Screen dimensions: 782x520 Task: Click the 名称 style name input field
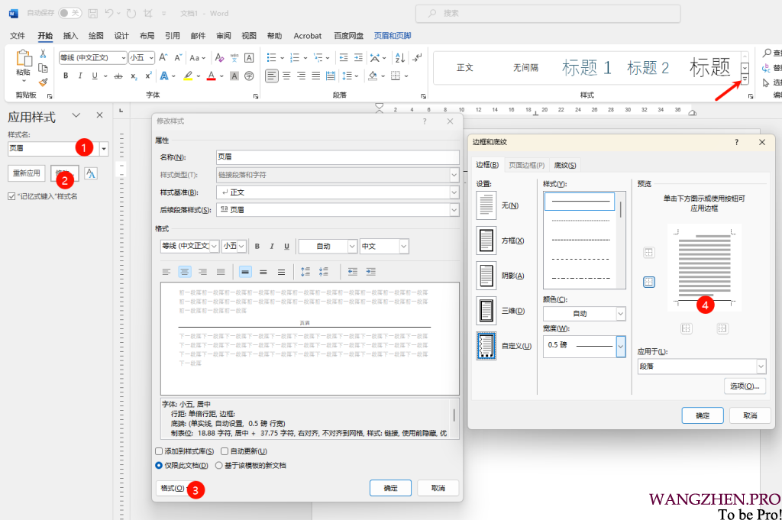coord(338,157)
